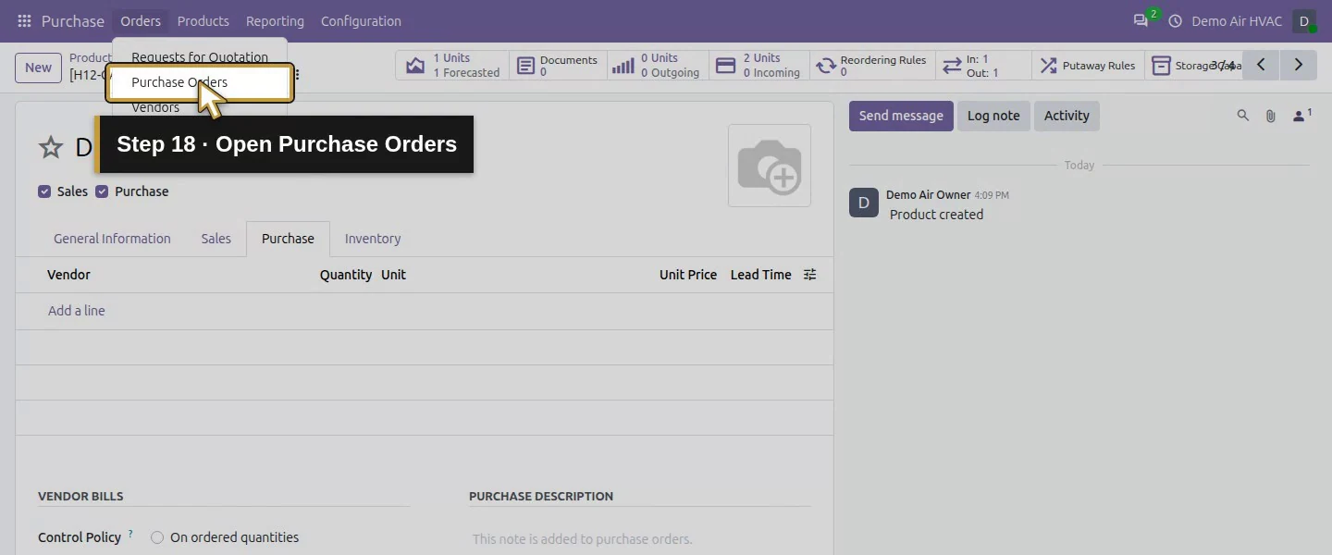This screenshot has width=1332, height=555.
Task: Open the Products menu
Action: point(203,21)
